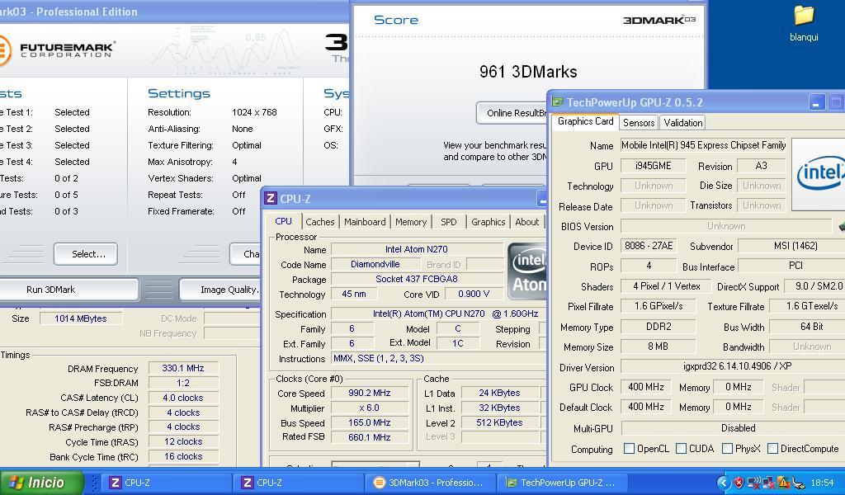Viewport: 845px width, 495px height.
Task: Click the Cycle Time 12 clocks value
Action: [x=183, y=441]
